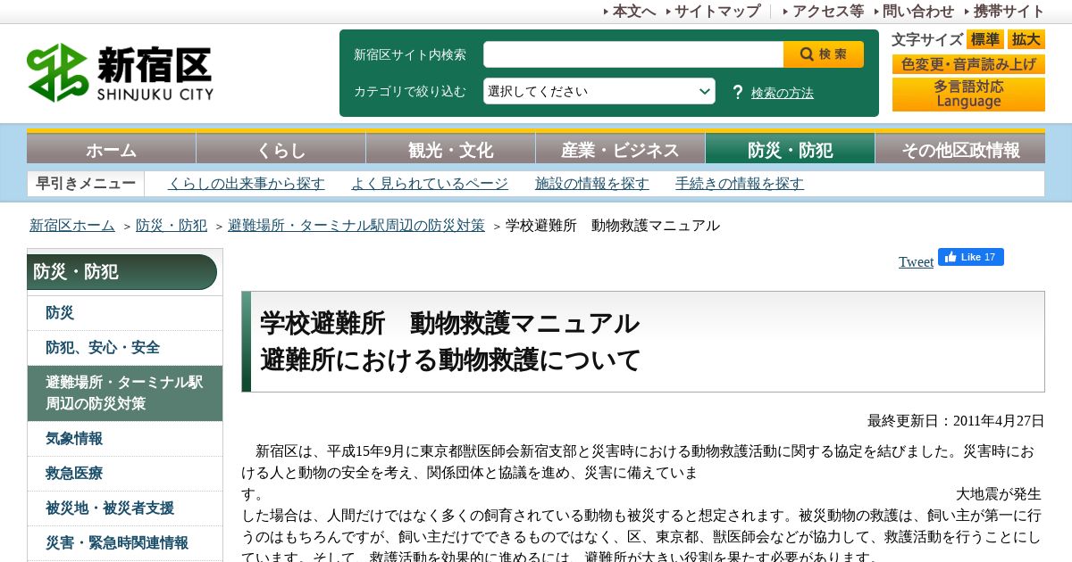Viewport: 1072px width, 562px height.
Task: Open 防犯、安心・安全 in sidebar
Action: click(125, 348)
